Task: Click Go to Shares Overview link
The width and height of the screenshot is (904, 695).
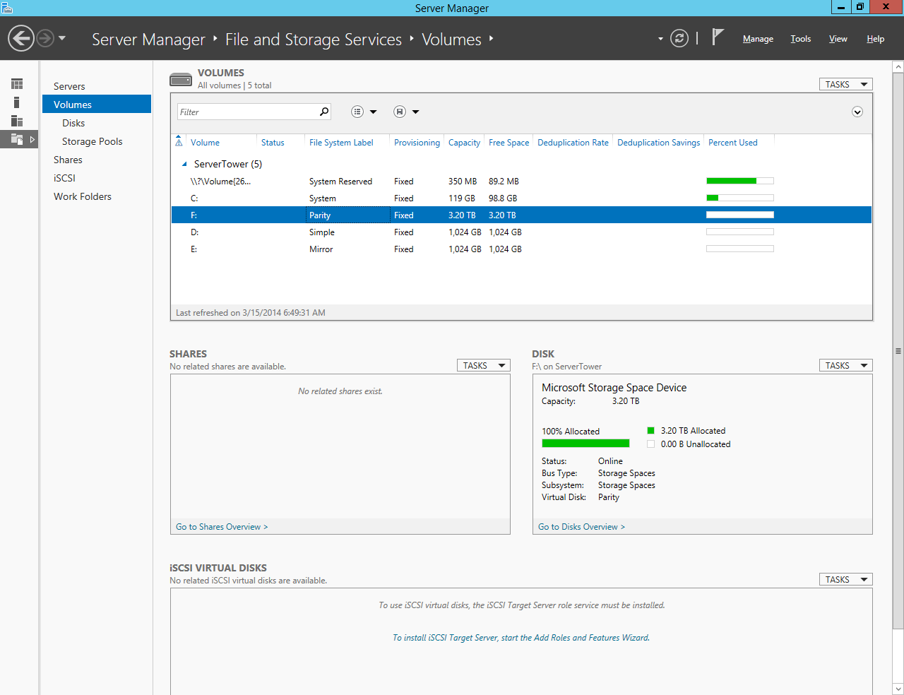Action: (222, 527)
